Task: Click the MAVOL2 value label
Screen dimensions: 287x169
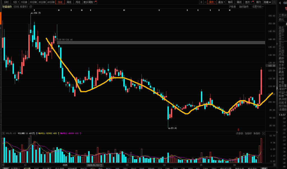Action: point(70,133)
